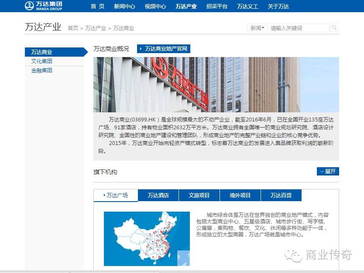Open the 视频中心 menu item

pos(155,6)
